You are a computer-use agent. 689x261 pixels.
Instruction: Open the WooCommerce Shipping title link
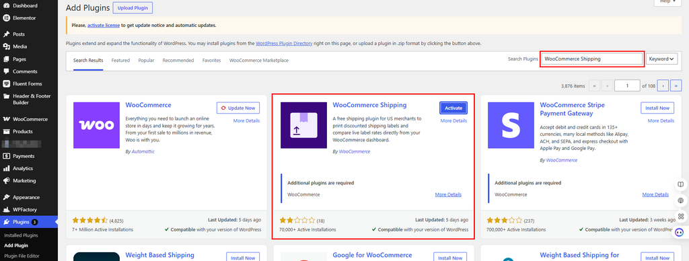(369, 105)
